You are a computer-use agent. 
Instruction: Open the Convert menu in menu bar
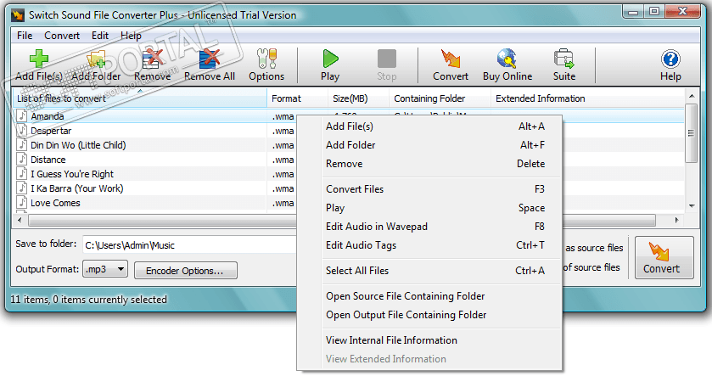62,36
